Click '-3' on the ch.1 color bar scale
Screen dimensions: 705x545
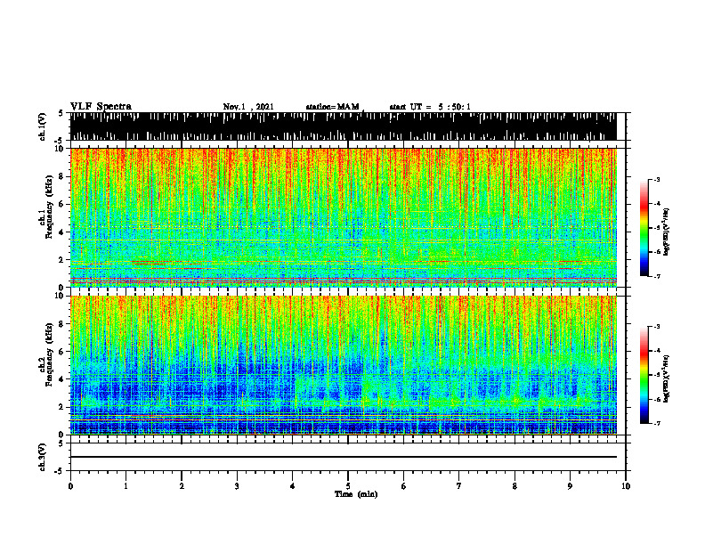click(x=657, y=179)
